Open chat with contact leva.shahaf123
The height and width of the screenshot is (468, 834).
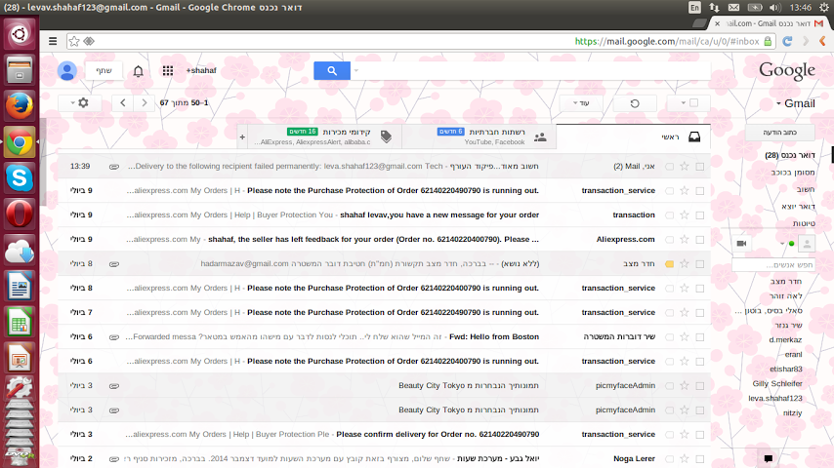coord(775,399)
